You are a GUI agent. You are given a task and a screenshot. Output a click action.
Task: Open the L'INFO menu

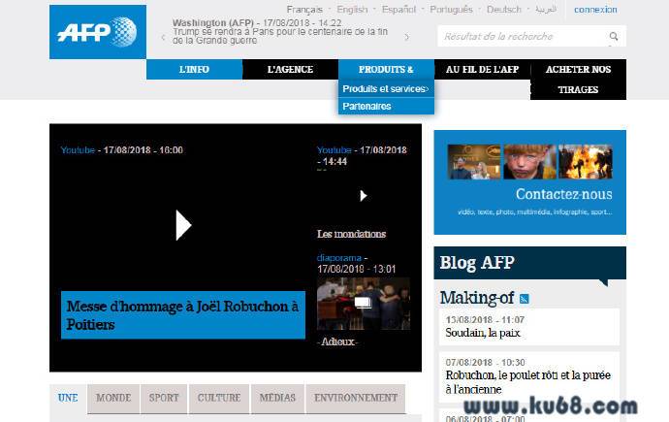pos(194,69)
